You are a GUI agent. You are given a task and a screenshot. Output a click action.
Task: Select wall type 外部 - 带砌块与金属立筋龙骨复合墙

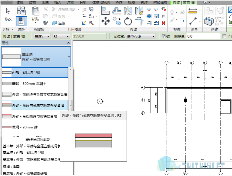click(x=35, y=94)
